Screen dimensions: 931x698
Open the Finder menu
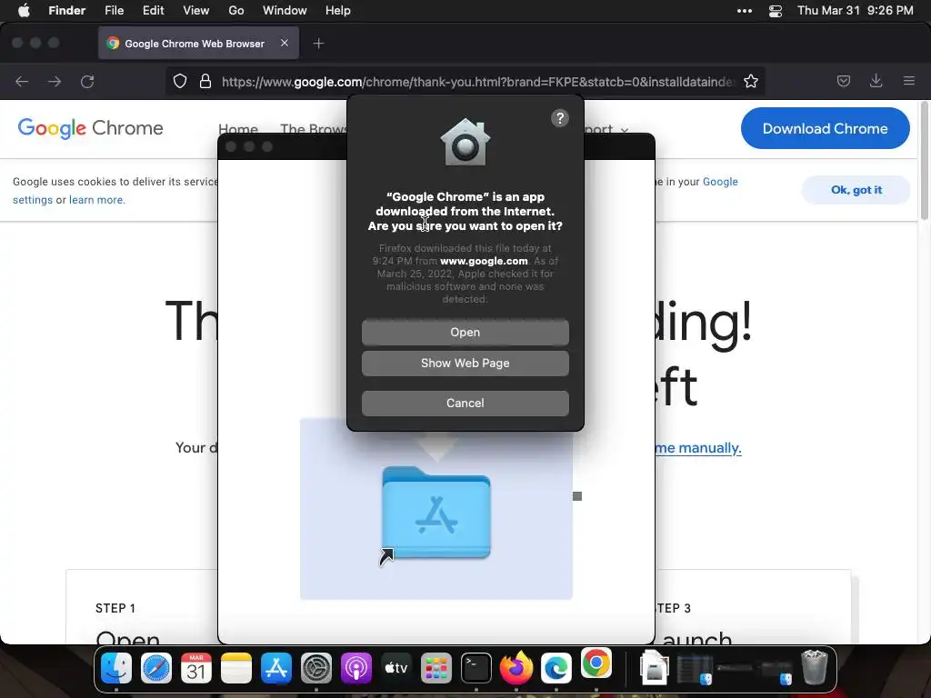67,11
